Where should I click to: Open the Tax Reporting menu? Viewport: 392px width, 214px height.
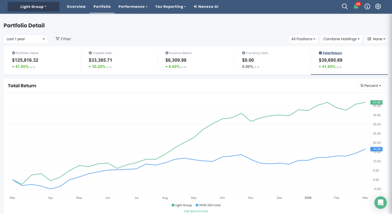coord(170,7)
